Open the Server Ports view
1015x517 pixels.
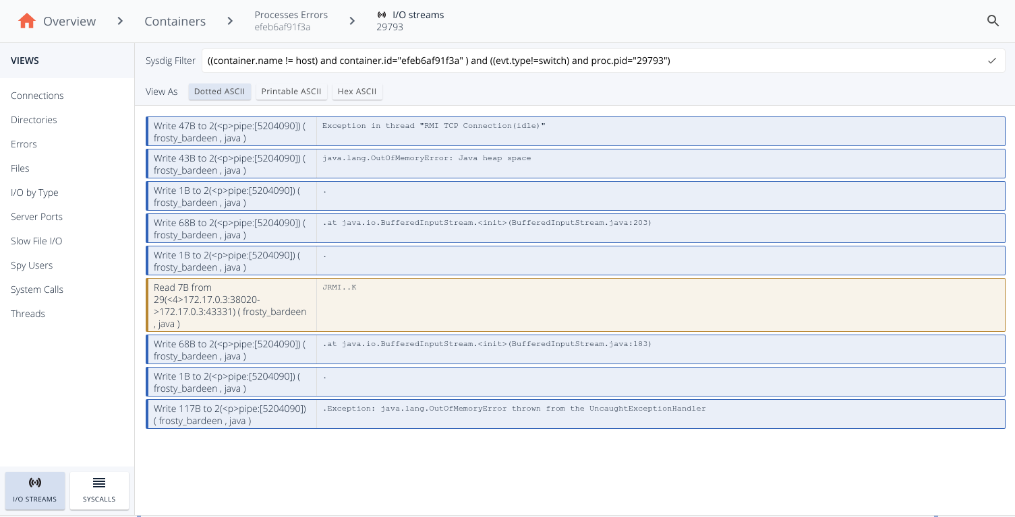36,217
